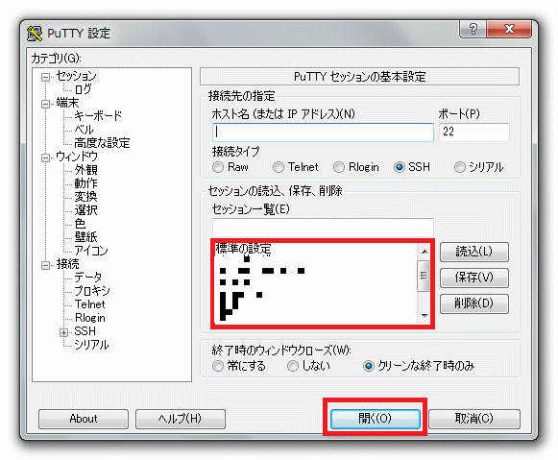Select the しない close-window radio option
Viewport: 558px width, 460px height.
tap(293, 366)
